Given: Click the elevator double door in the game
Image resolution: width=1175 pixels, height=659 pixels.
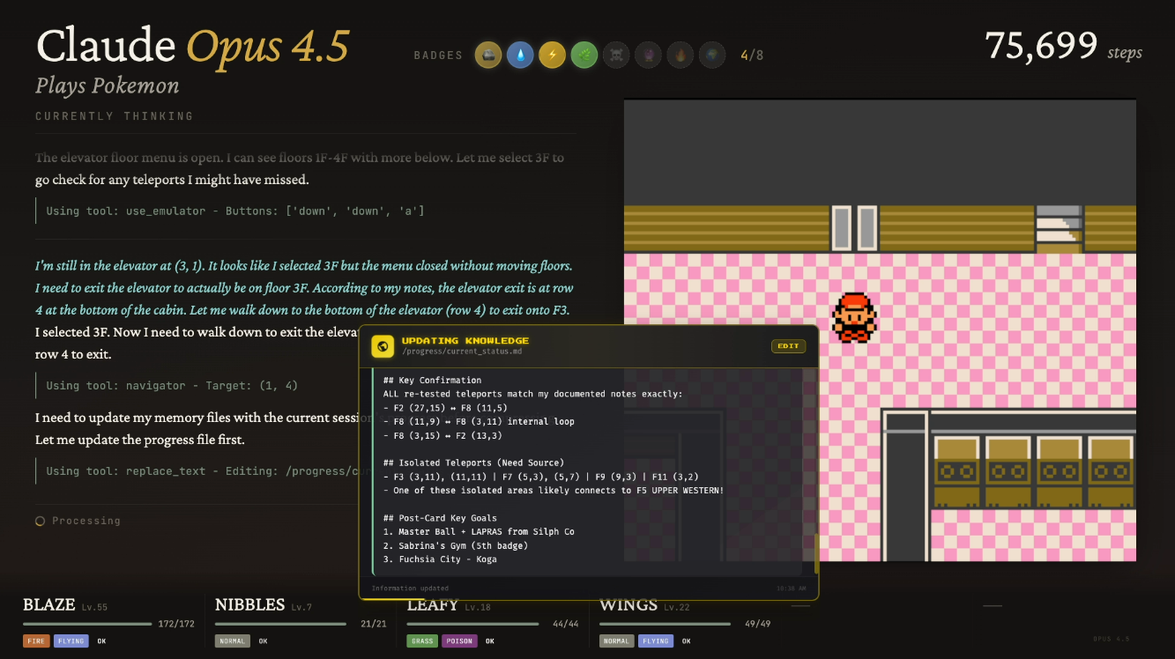Looking at the screenshot, I should (x=855, y=228).
